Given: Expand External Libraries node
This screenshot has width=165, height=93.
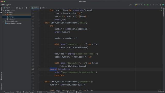Looking at the screenshot, I should pyautogui.click(x=3, y=21).
